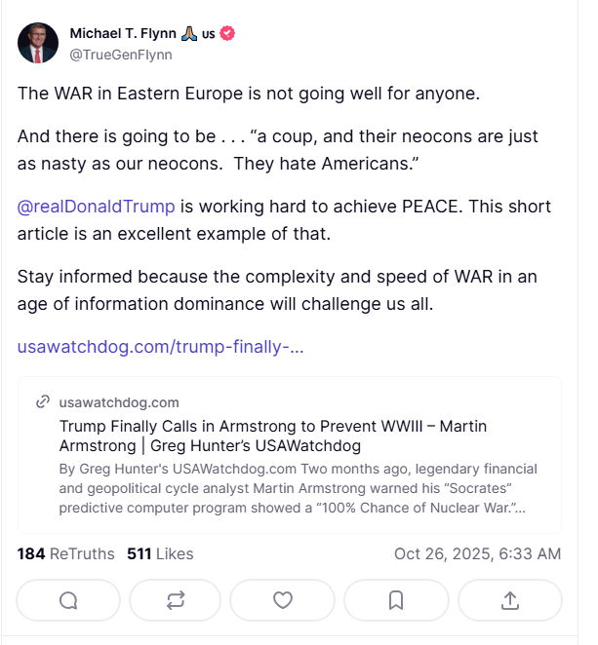View the 511 Likes list
The width and height of the screenshot is (598, 645).
(x=160, y=553)
